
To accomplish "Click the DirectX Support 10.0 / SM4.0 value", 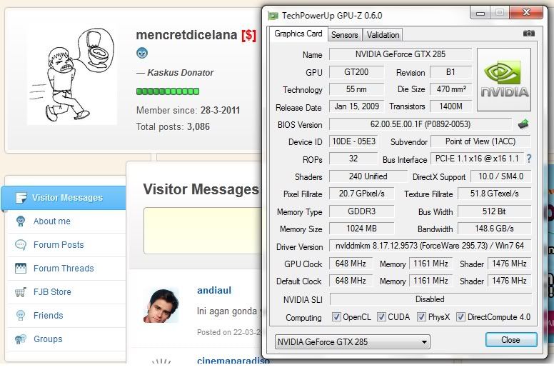I will [501, 176].
